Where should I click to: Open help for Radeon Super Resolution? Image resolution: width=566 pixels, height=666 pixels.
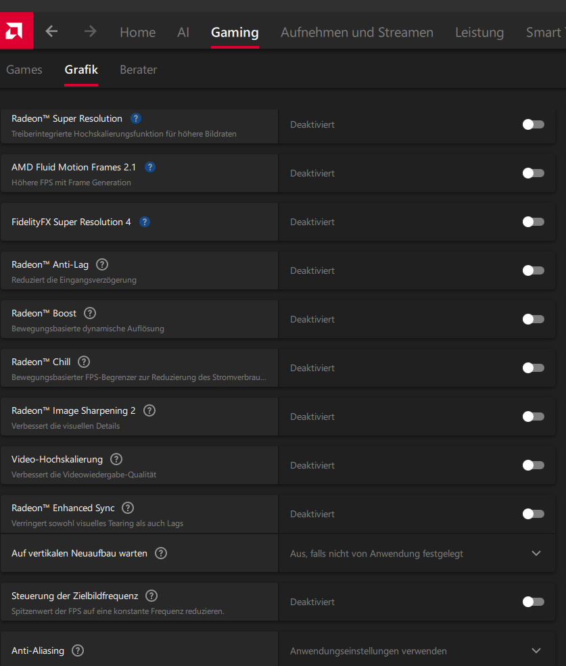click(135, 118)
